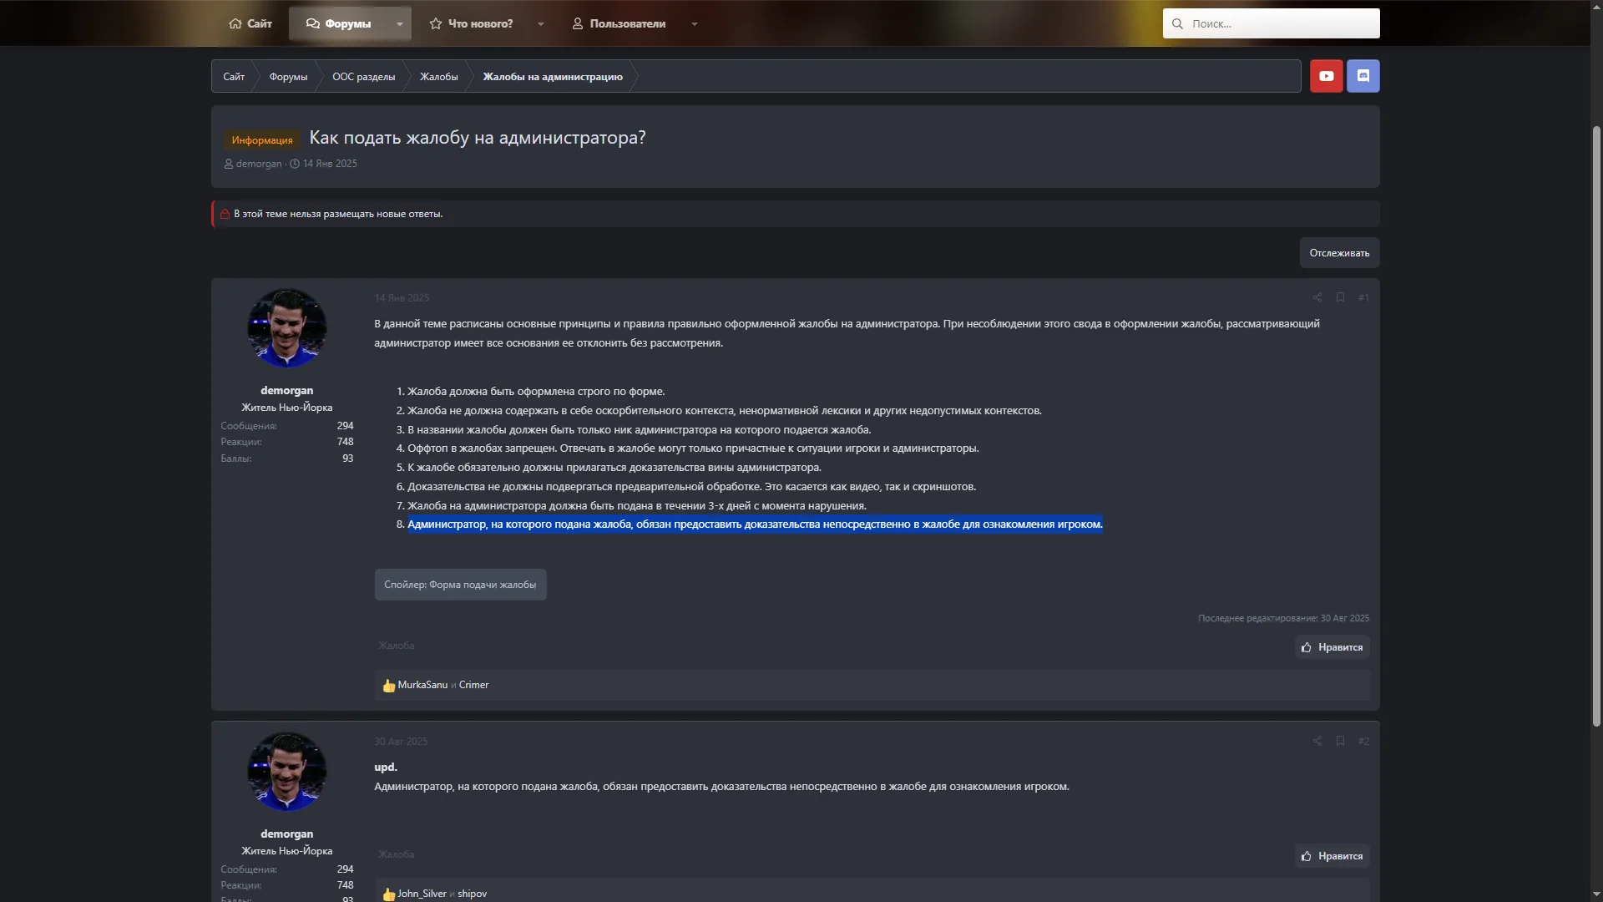Open the Пользователи navigation tab
Screen dimensions: 1603x902
(x=619, y=23)
